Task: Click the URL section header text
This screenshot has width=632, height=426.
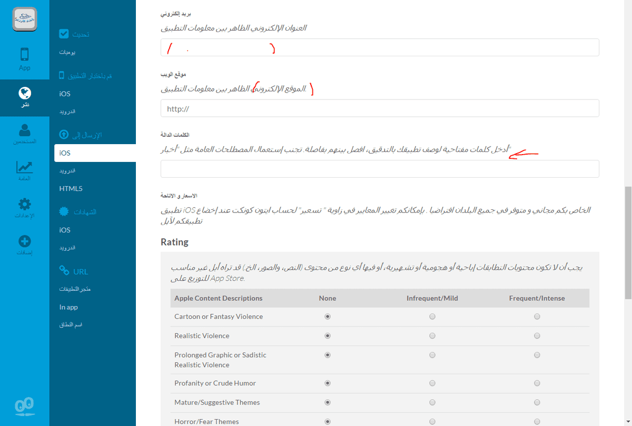Action: [81, 271]
